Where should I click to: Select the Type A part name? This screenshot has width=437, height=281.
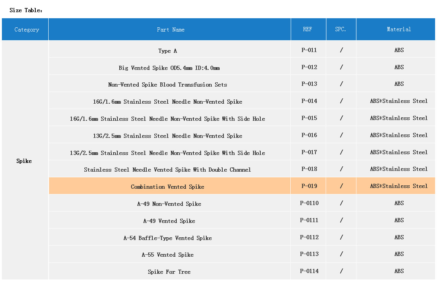coord(168,51)
